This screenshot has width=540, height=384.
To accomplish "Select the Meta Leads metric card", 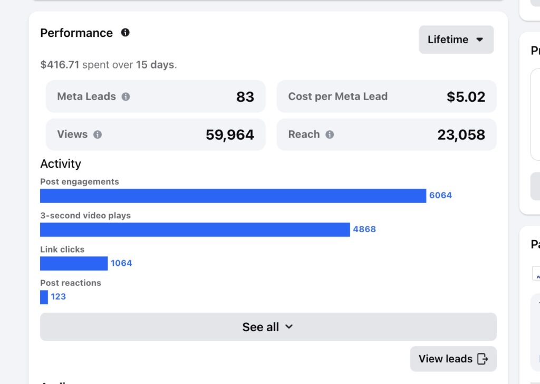I will tap(155, 96).
